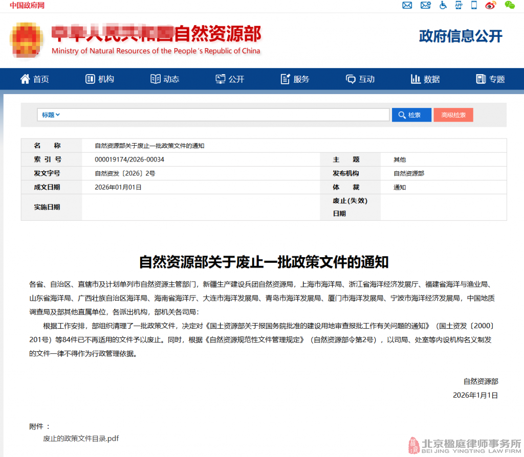Viewport: 524px width, 457px height.
Task: Click the 废止(失效)日期 label cell
Action: click(350, 207)
